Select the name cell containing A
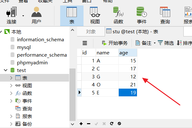Image resolution: width=192 pixels, height=128 pixels. point(107,60)
